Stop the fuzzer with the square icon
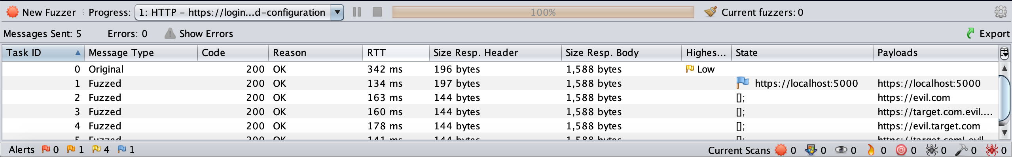Image resolution: width=1012 pixels, height=157 pixels. [x=377, y=12]
